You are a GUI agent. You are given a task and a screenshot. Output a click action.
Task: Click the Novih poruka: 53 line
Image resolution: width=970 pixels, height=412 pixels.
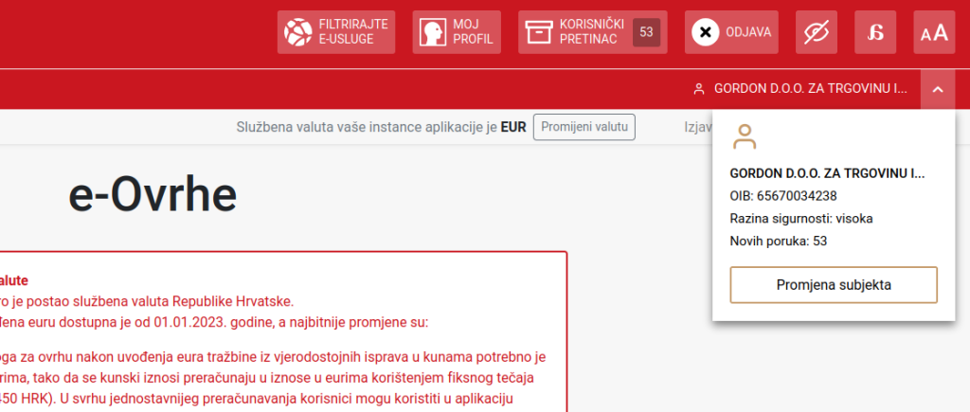click(780, 242)
